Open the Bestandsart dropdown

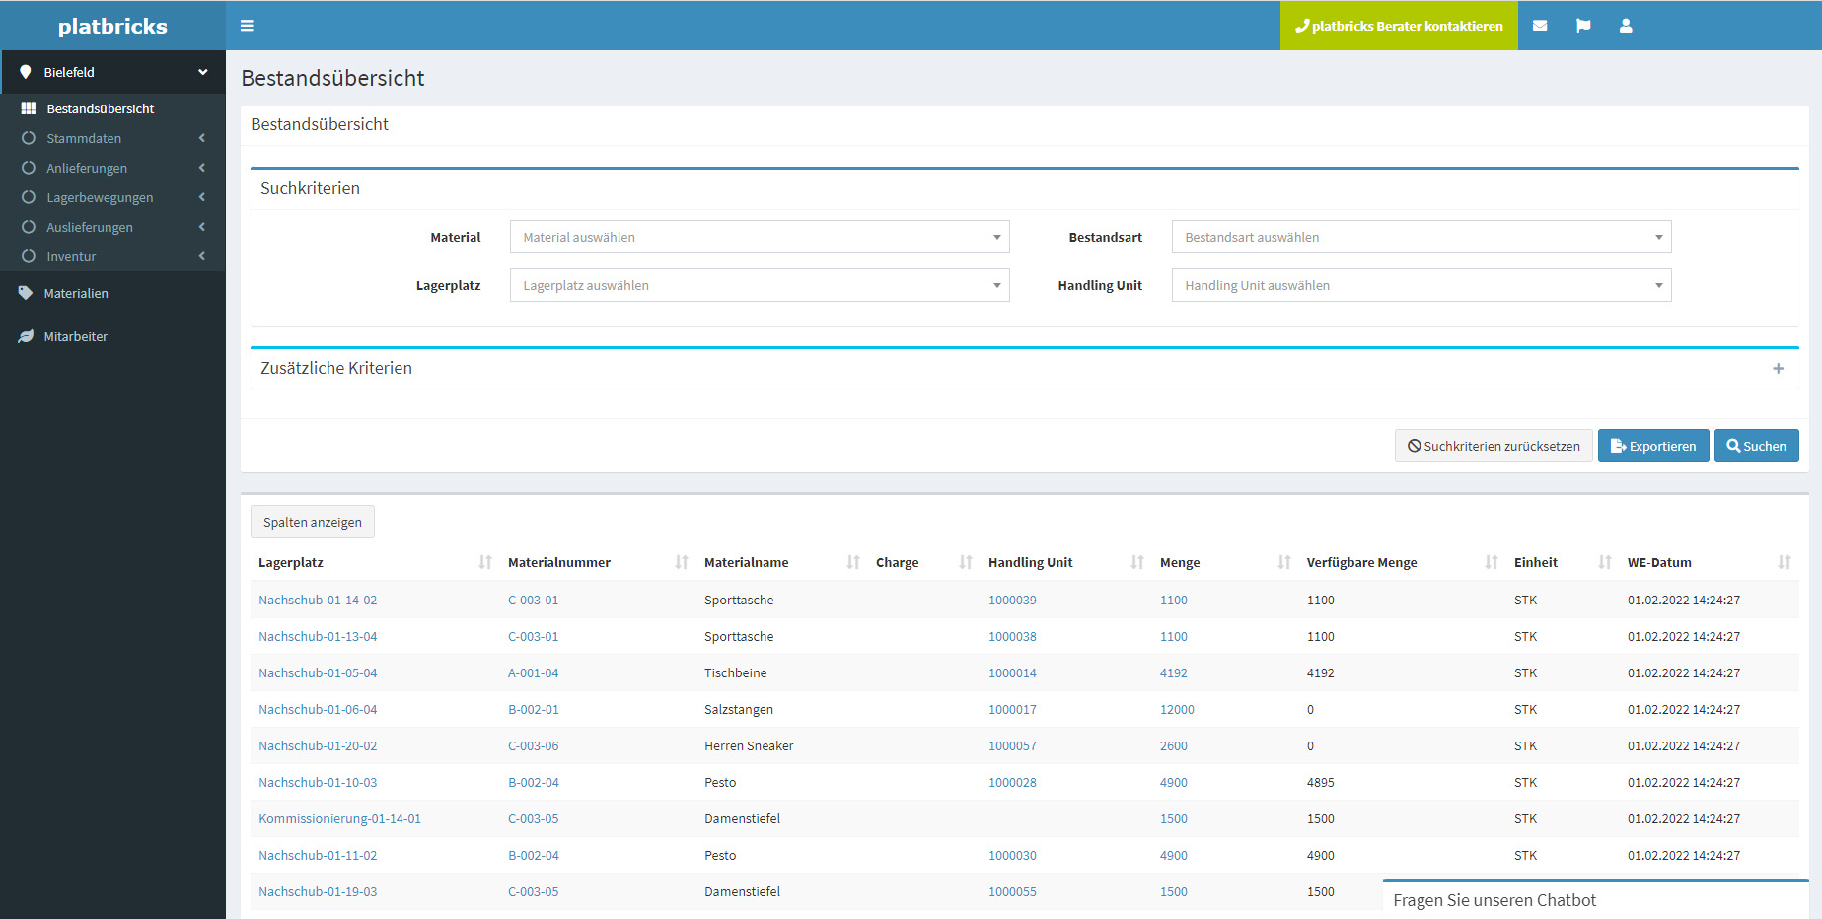click(1421, 237)
